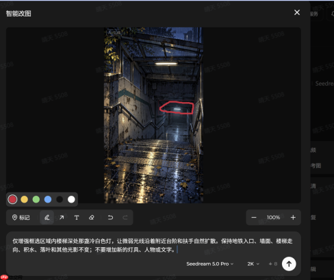Select the blue color swatch
The image size is (334, 280).
click(x=48, y=199)
